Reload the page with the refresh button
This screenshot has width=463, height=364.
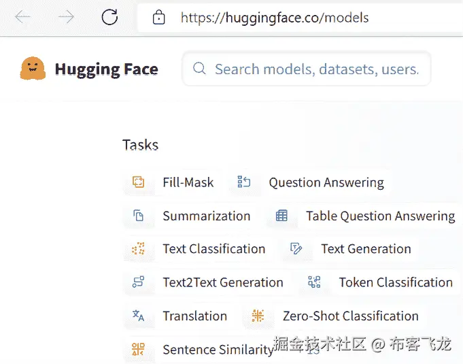[x=109, y=18]
